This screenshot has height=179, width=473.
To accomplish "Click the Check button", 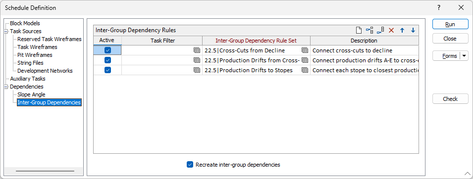I will click(450, 99).
